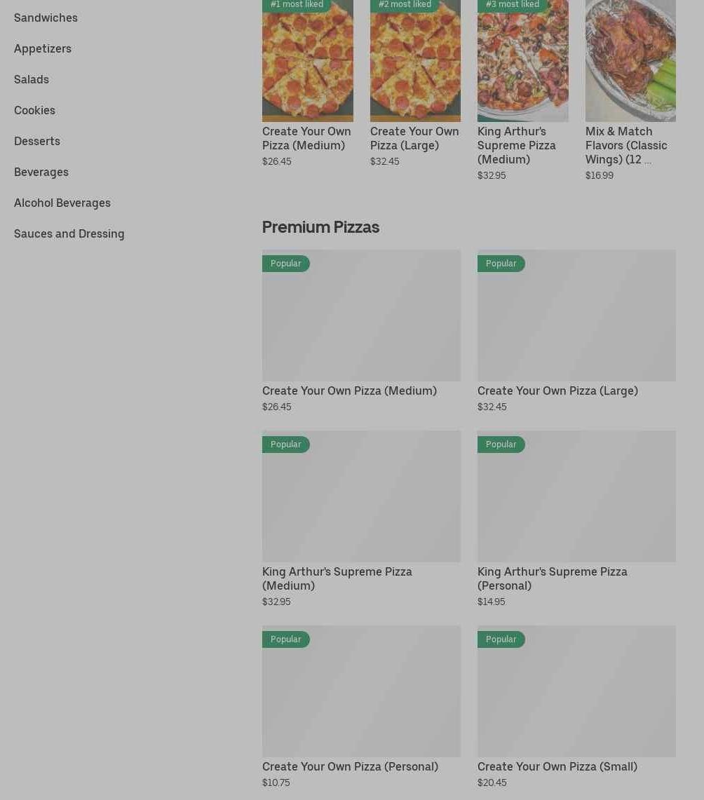Open the $32.45 Large pizza under Premium Pizzas
The image size is (704, 800).
(557, 391)
